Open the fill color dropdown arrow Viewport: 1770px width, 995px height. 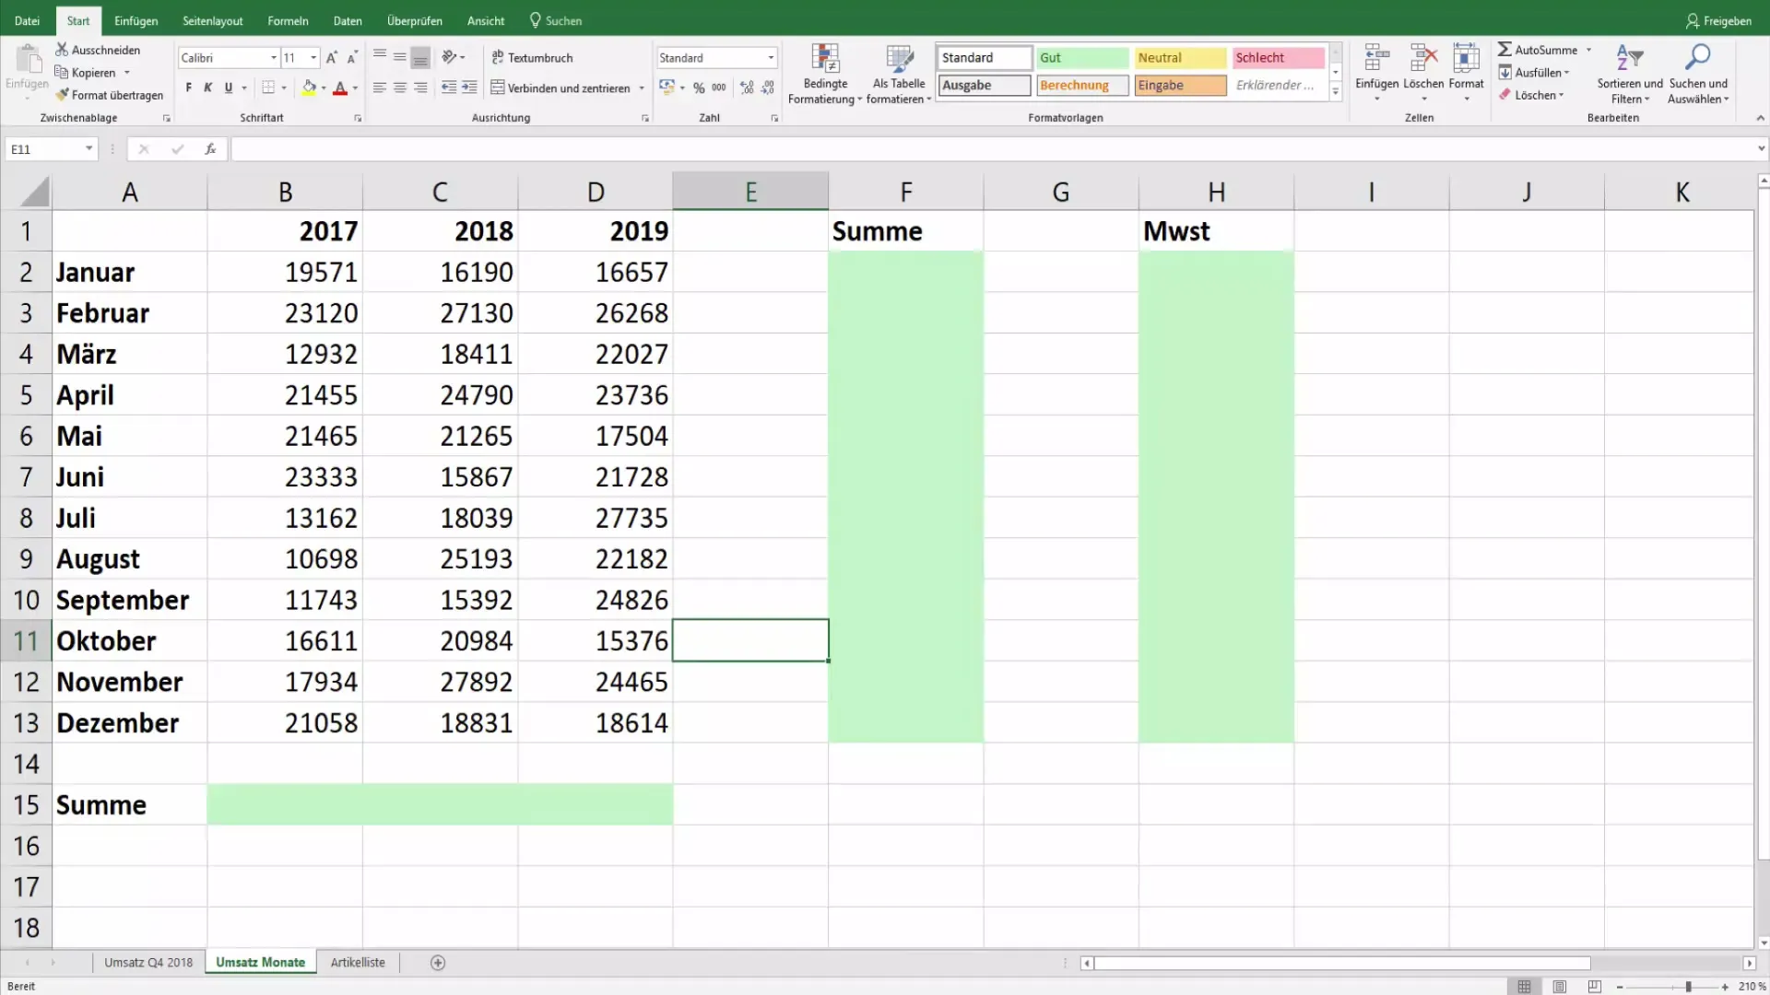(324, 88)
